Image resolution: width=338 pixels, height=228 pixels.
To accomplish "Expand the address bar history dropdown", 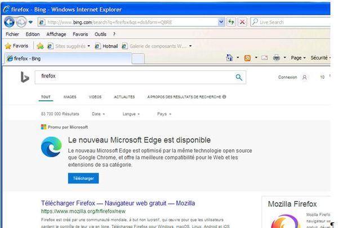I will click(x=221, y=22).
